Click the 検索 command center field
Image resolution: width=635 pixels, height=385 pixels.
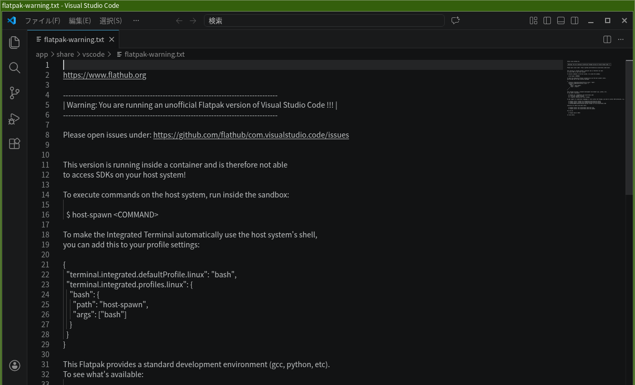[324, 20]
